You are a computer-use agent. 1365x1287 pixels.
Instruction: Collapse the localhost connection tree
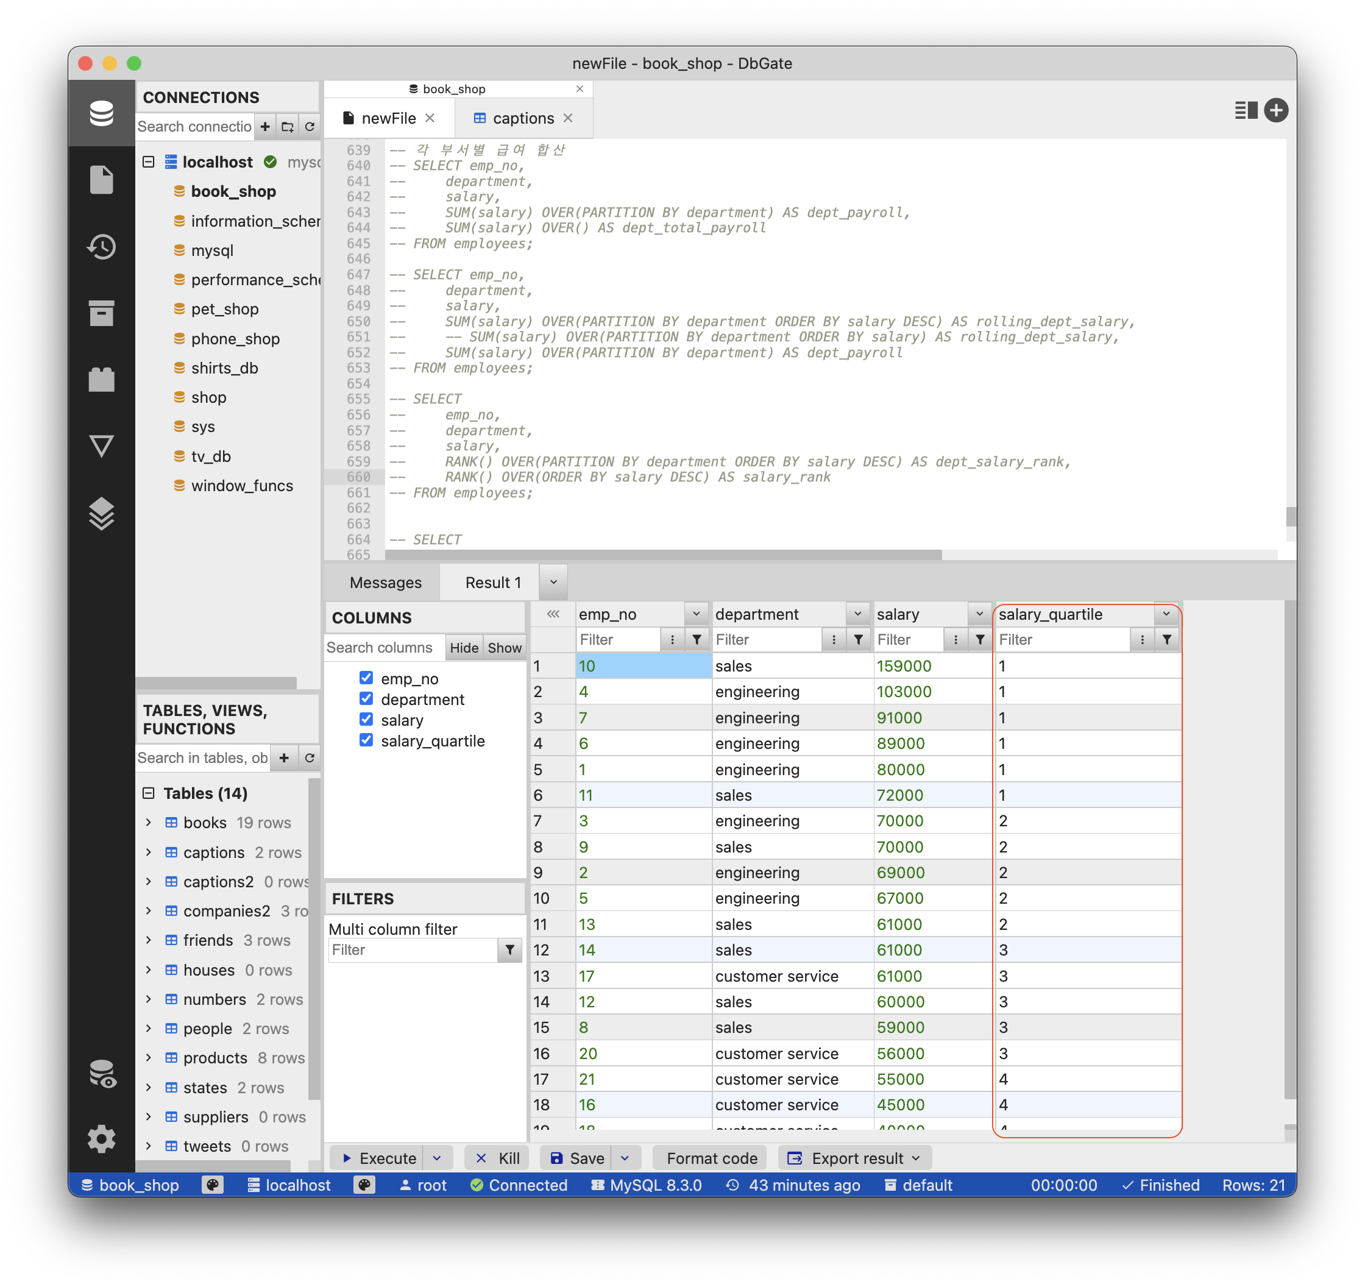[148, 161]
